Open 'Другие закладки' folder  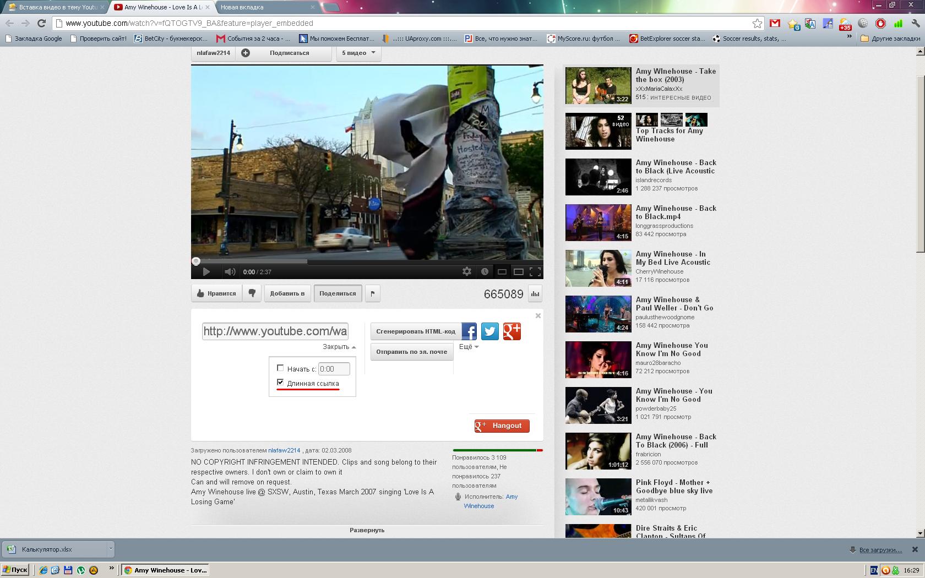click(x=890, y=39)
